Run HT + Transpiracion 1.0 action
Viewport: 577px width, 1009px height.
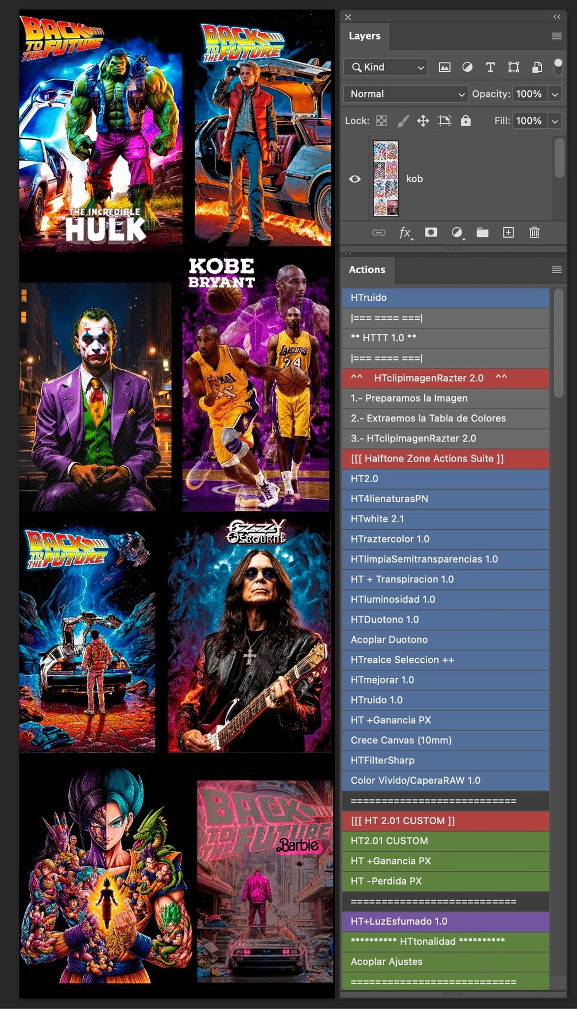(446, 579)
